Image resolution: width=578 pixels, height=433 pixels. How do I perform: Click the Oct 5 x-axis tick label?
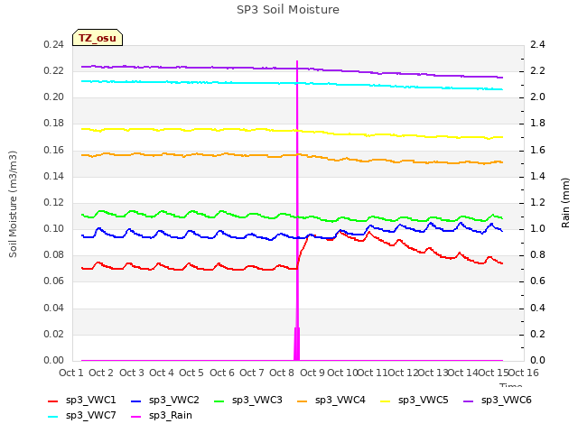pos(191,373)
